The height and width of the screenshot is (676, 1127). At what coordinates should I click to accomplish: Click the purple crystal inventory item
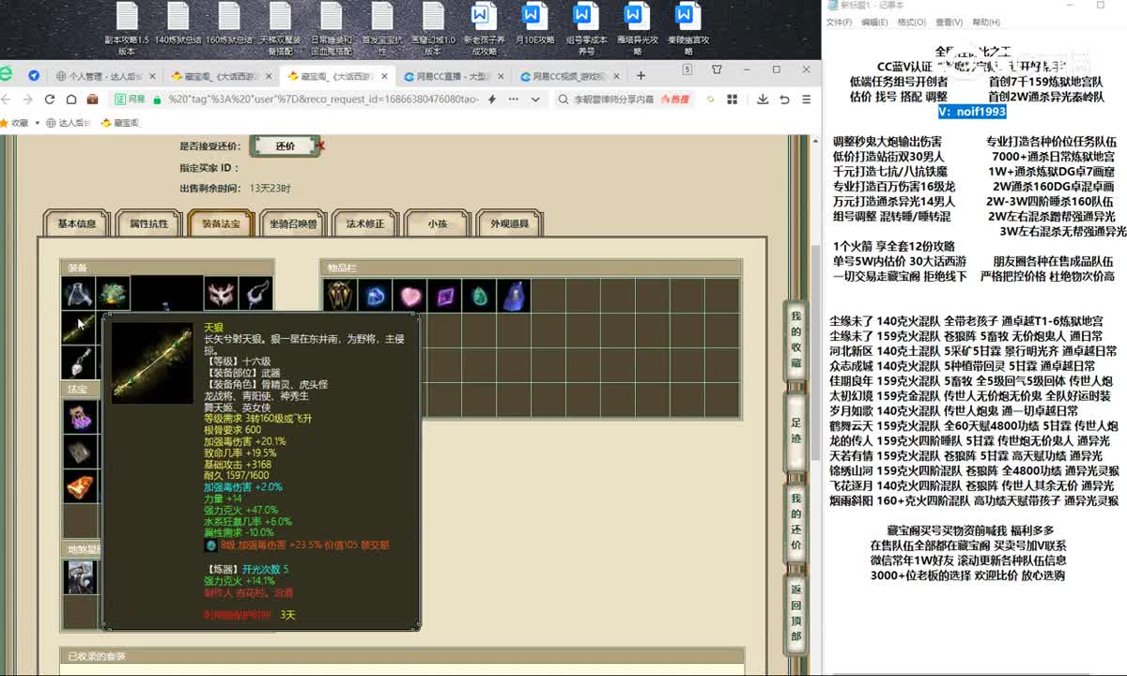pyautogui.click(x=444, y=296)
